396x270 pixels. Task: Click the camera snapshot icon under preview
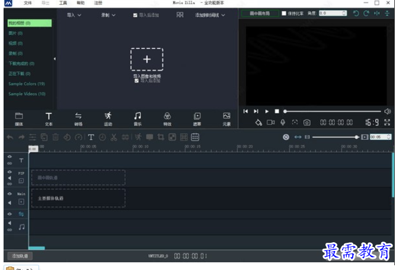click(307, 123)
